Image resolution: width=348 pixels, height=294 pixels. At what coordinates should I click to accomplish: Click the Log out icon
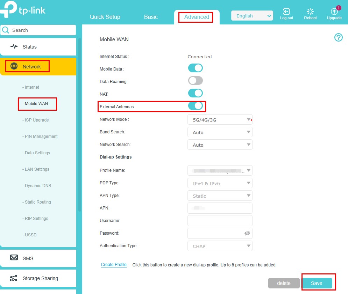click(286, 11)
